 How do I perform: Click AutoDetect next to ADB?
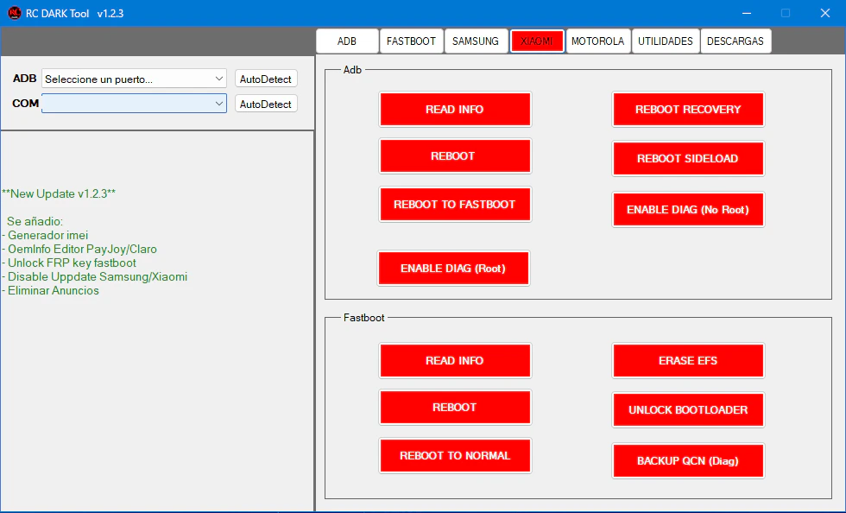pos(266,79)
